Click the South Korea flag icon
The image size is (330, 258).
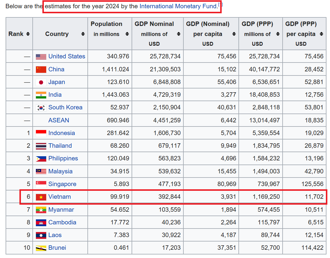coord(41,108)
